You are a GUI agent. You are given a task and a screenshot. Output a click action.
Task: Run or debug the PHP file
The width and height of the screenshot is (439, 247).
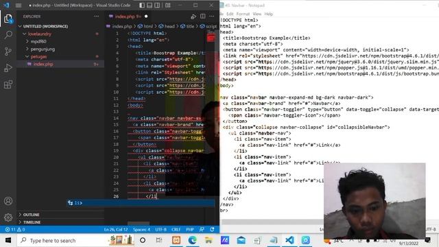pyautogui.click(x=193, y=16)
